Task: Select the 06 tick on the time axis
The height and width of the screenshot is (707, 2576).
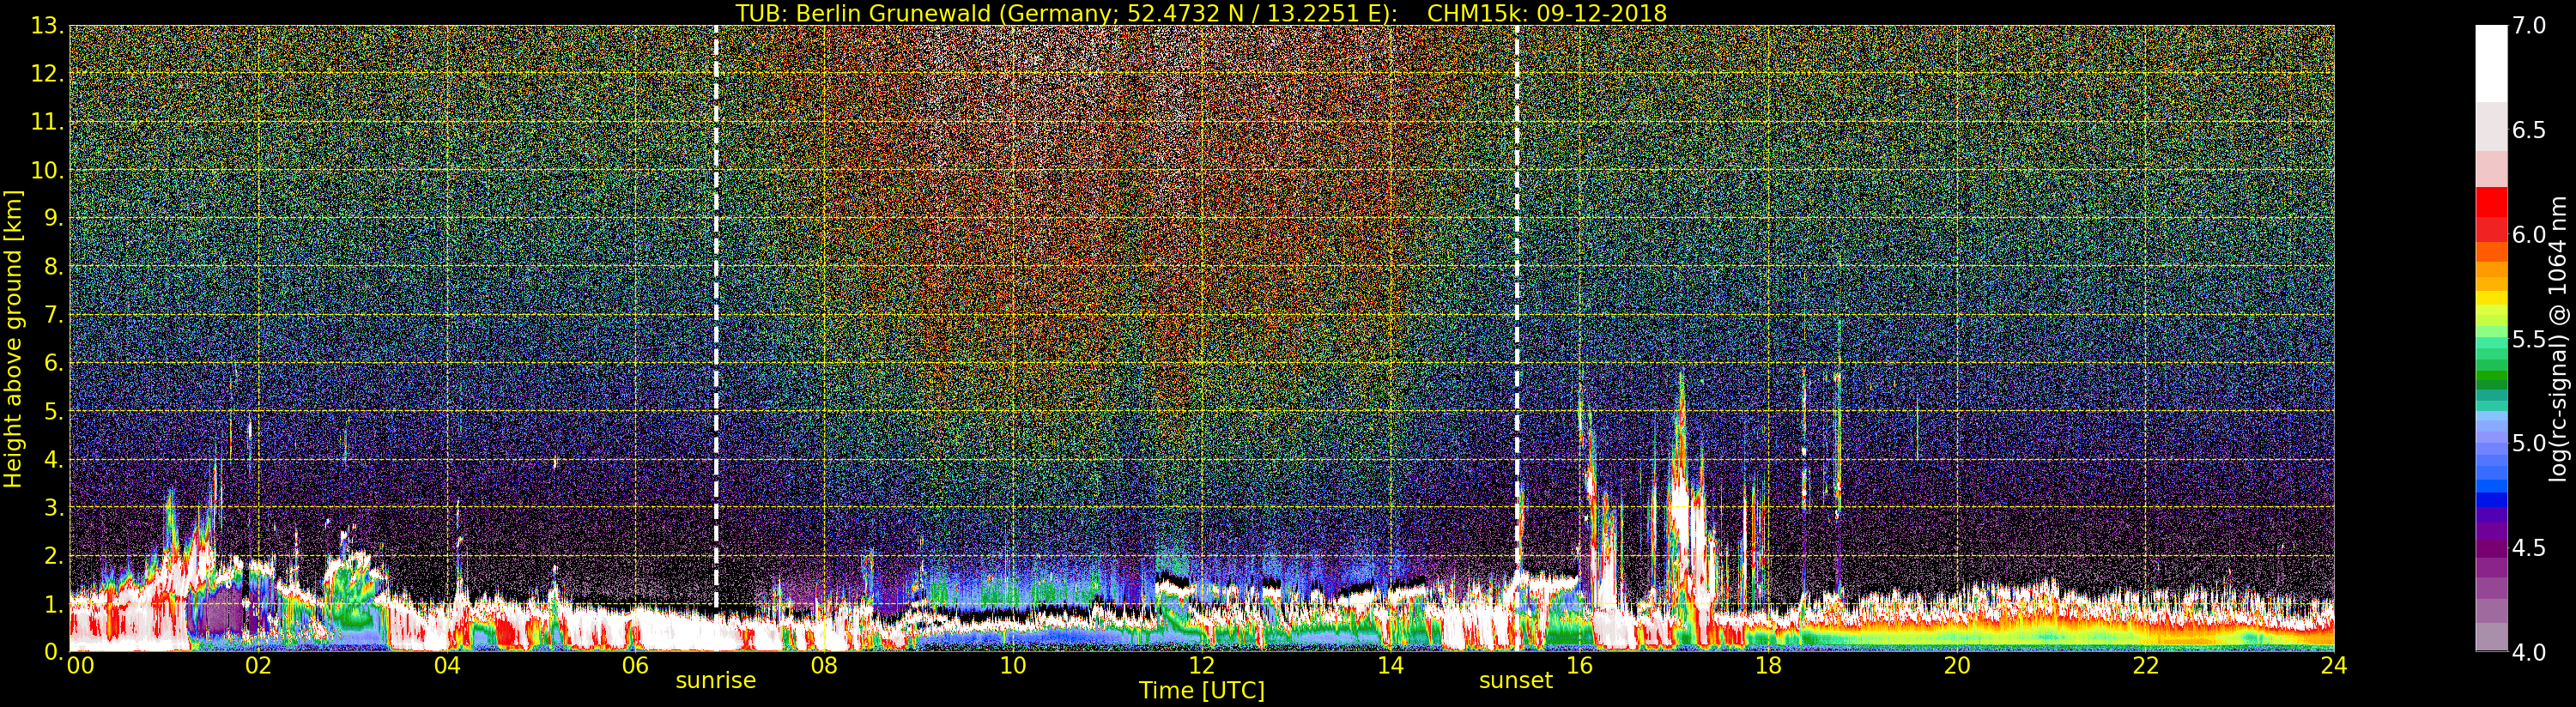Action: pyautogui.click(x=635, y=666)
